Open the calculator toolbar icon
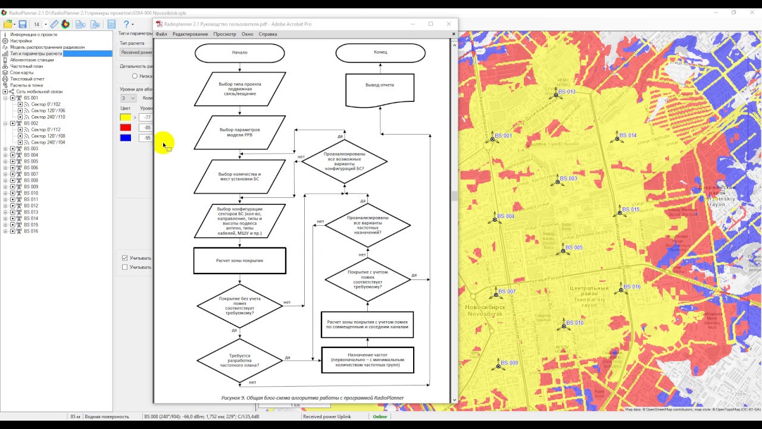This screenshot has width=762, height=429. click(x=111, y=24)
